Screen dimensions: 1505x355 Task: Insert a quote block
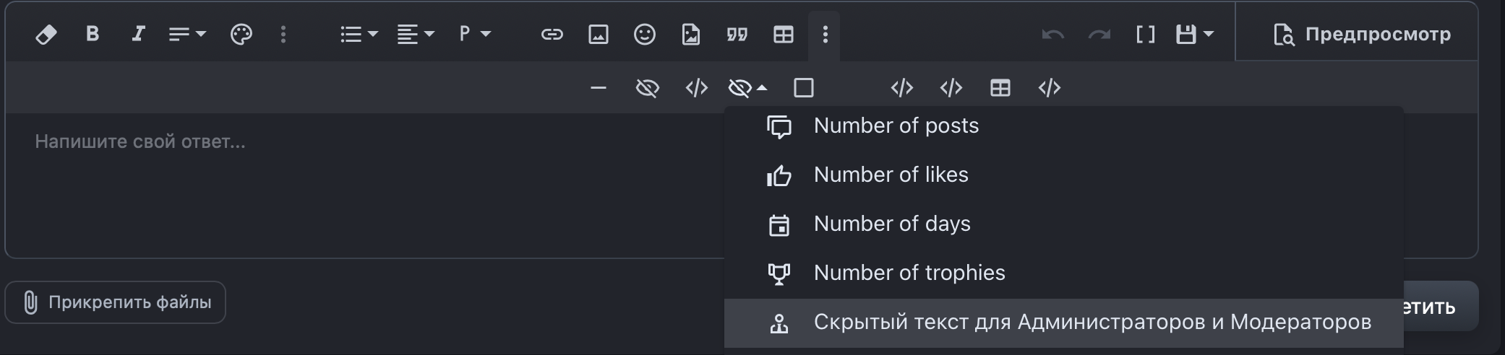tap(737, 34)
